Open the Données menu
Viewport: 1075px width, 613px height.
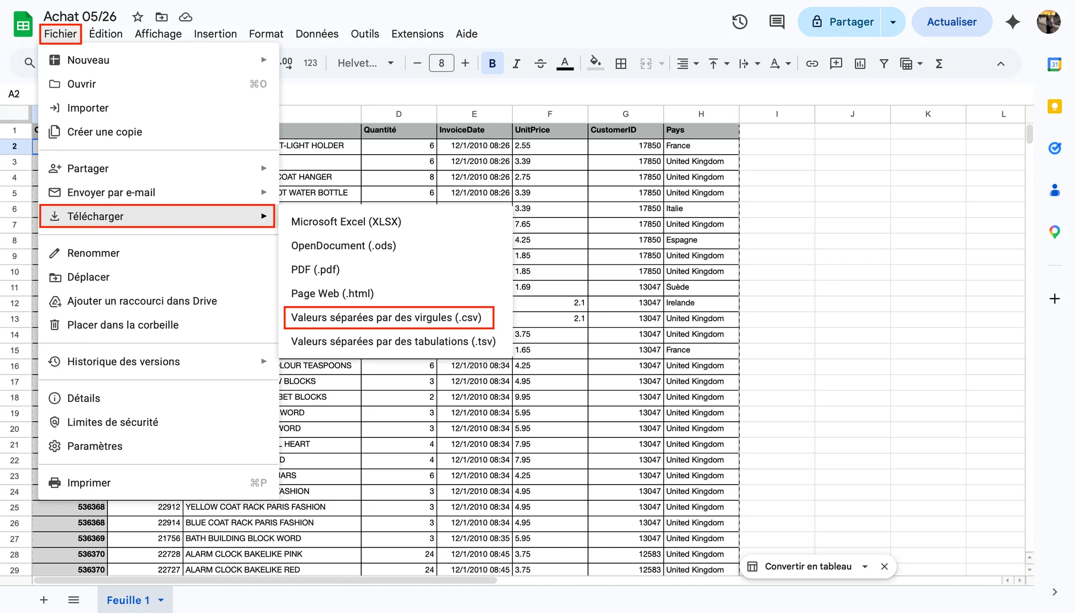317,34
